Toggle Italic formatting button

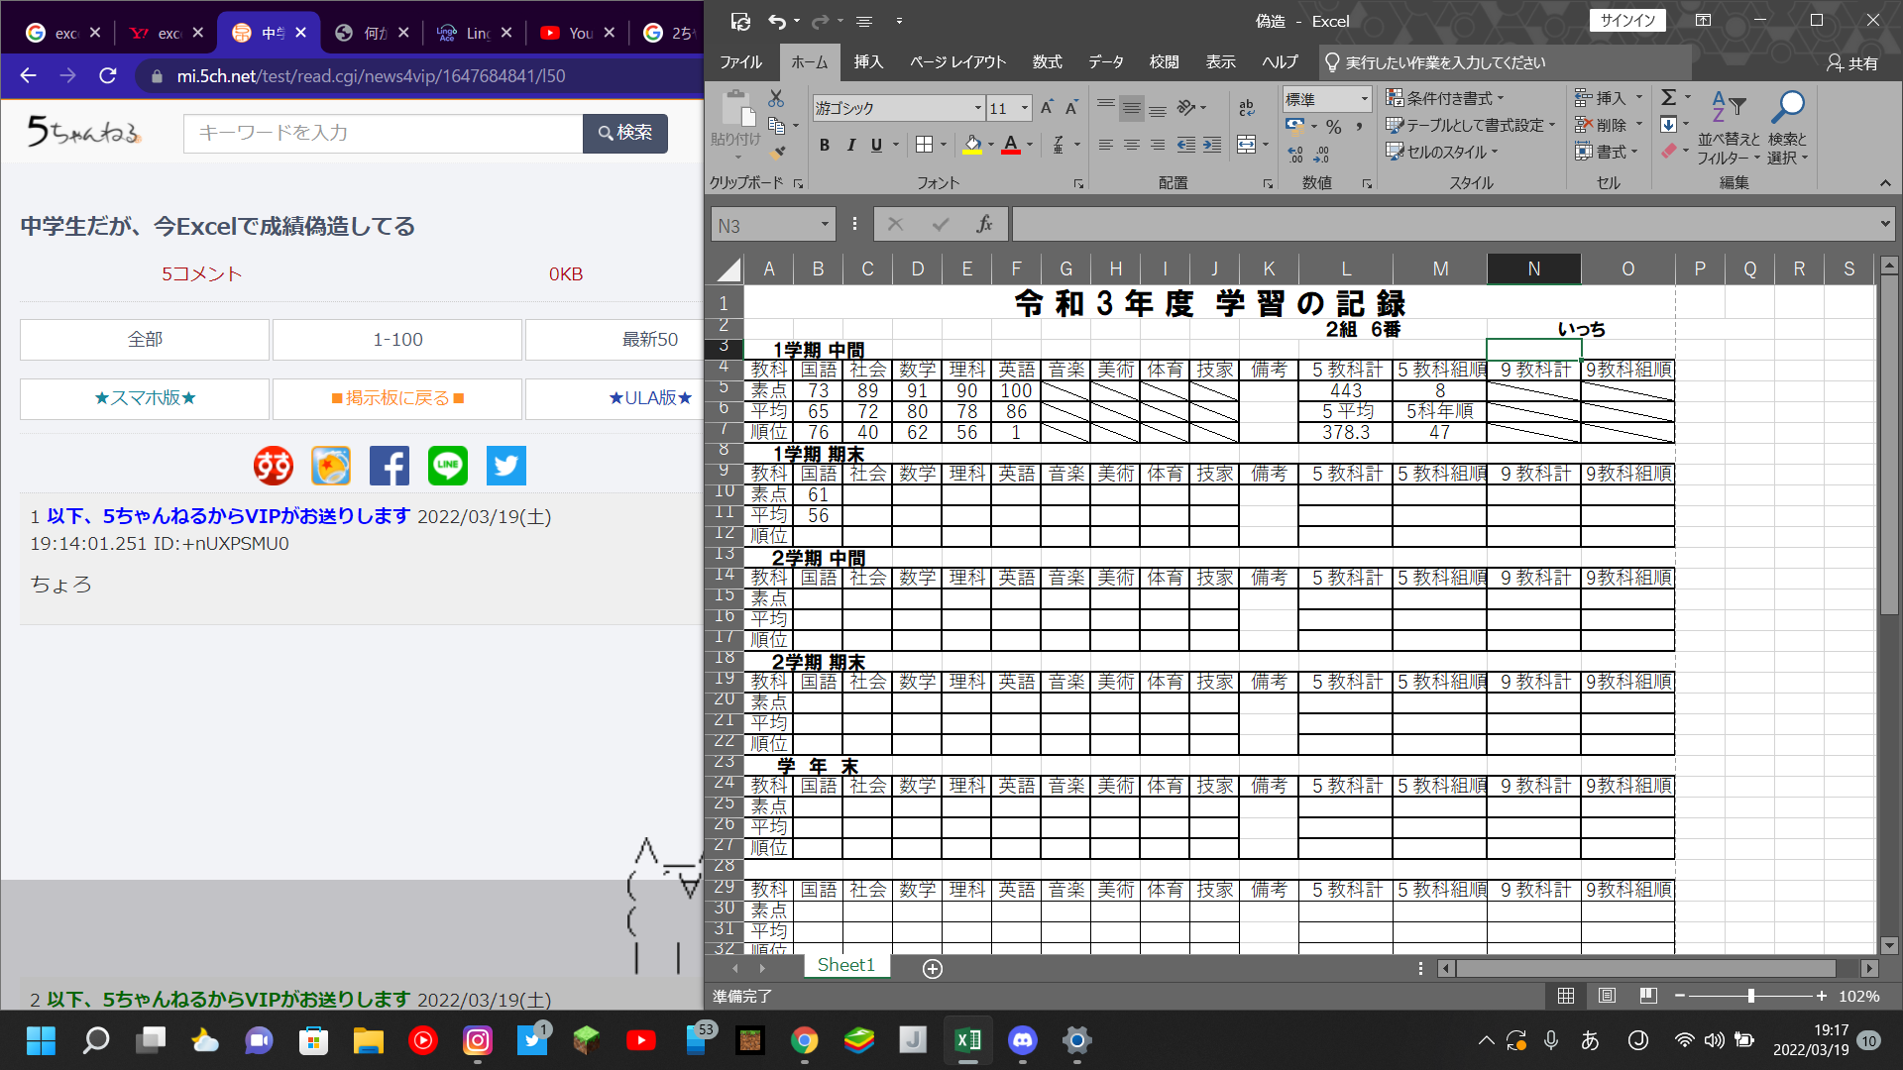(850, 145)
